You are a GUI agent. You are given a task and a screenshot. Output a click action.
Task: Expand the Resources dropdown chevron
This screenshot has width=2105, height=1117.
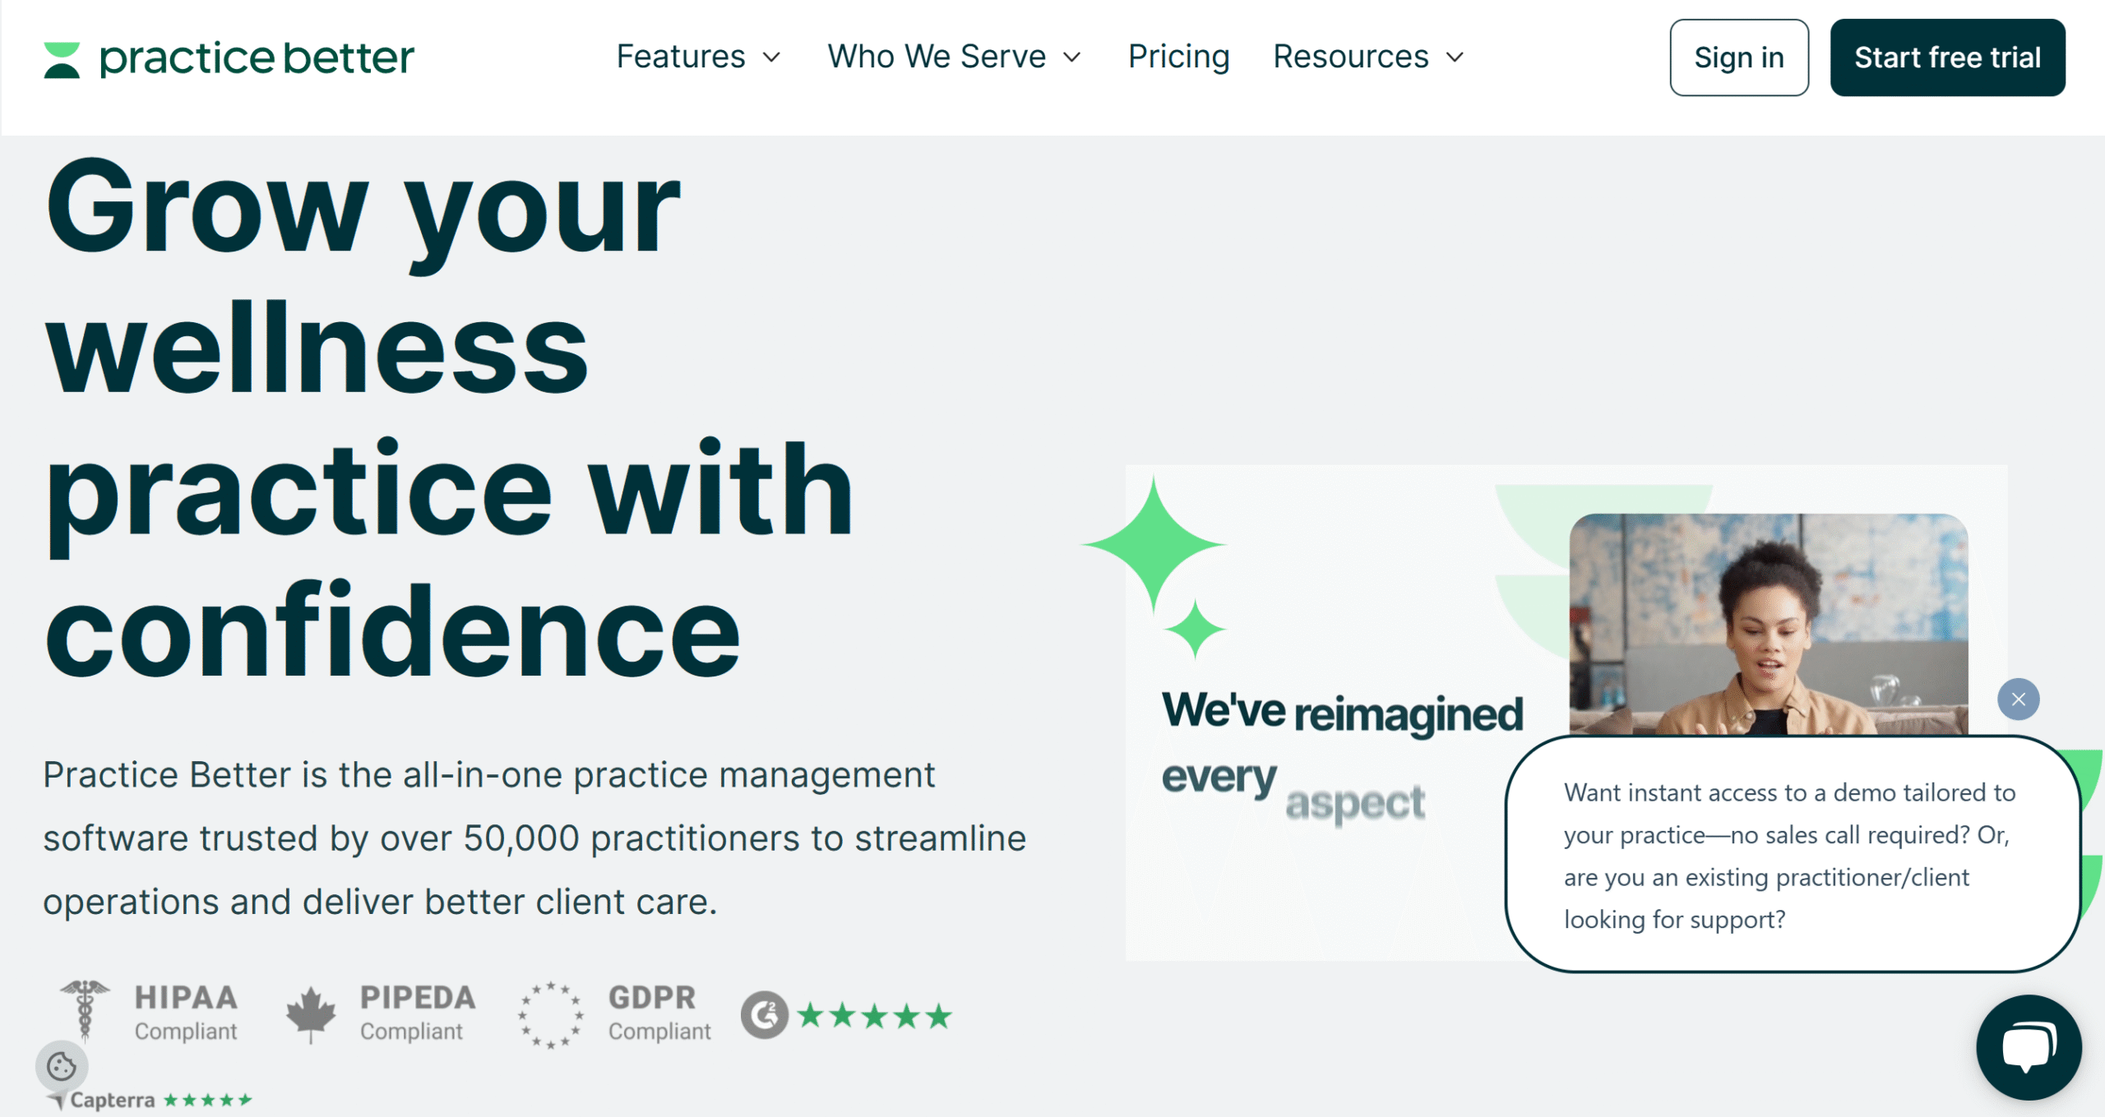pos(1455,58)
